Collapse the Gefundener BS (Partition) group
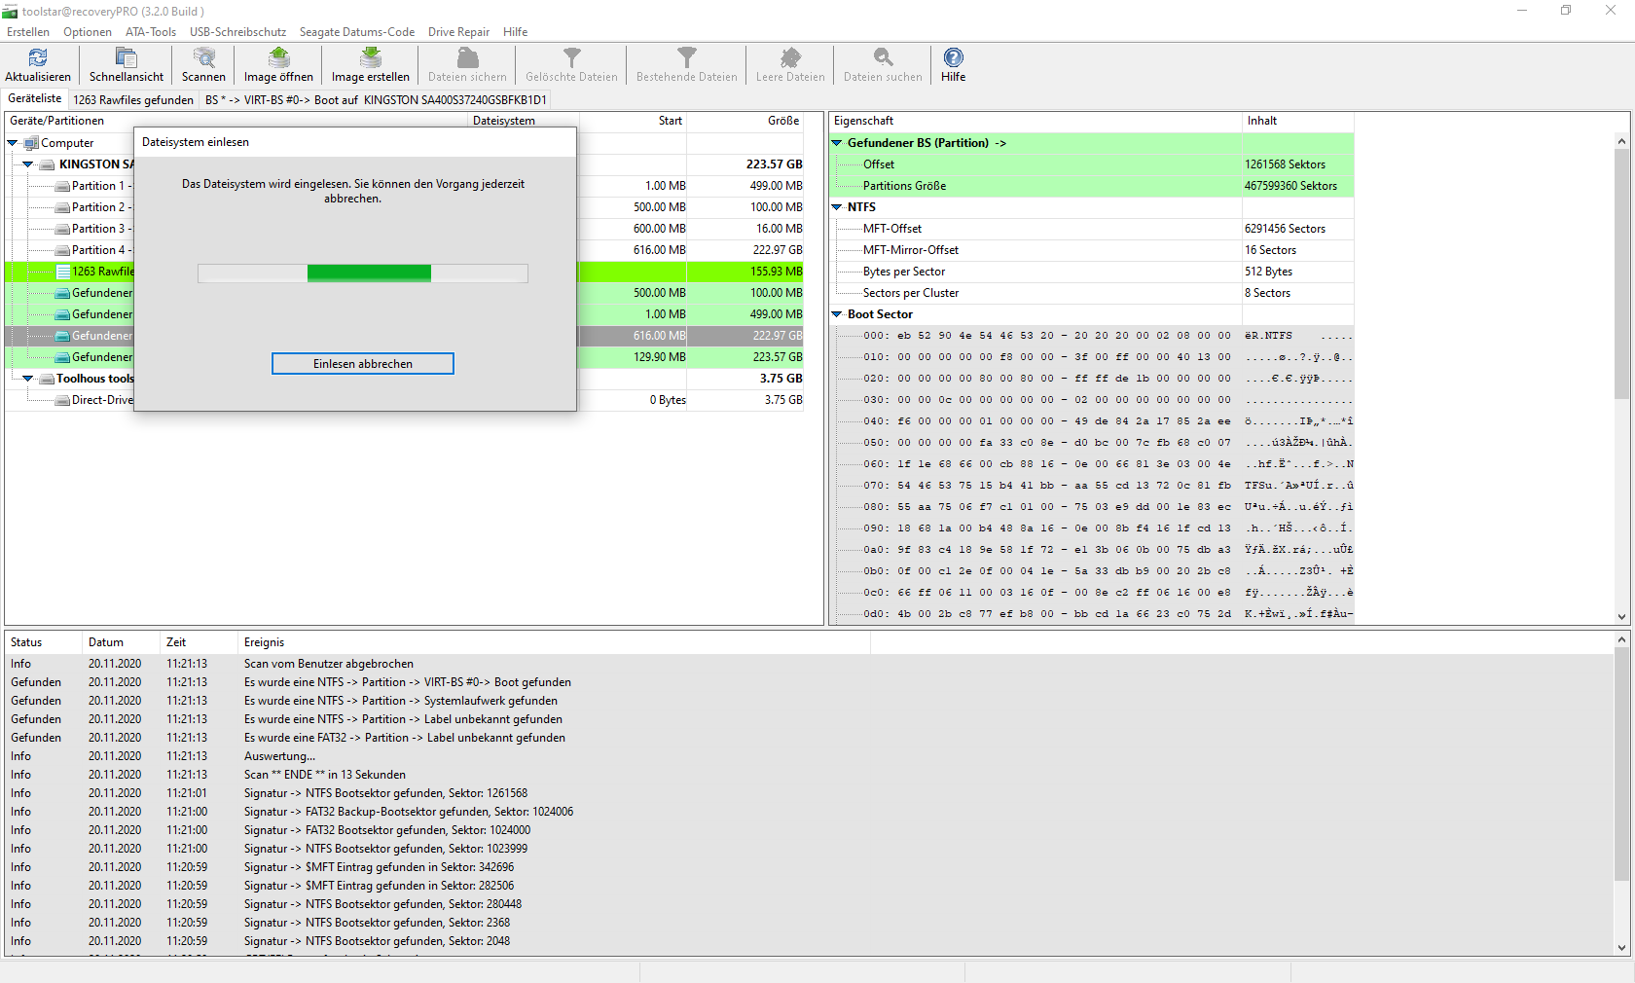1635x983 pixels. click(837, 143)
